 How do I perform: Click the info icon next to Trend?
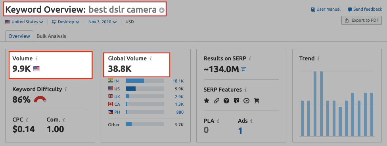(x=318, y=58)
